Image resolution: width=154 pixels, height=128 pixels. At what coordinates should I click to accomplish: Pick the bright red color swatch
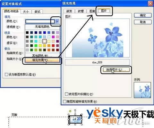point(53,46)
